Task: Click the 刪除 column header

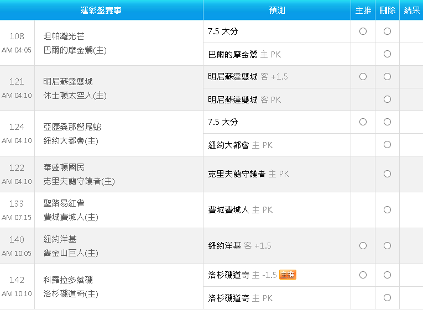Action: point(388,10)
